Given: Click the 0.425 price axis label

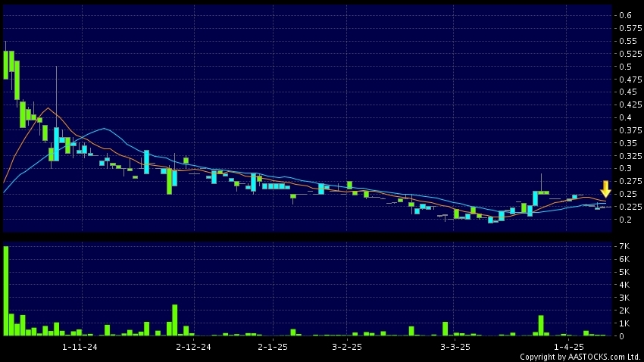Looking at the screenshot, I should tap(630, 105).
